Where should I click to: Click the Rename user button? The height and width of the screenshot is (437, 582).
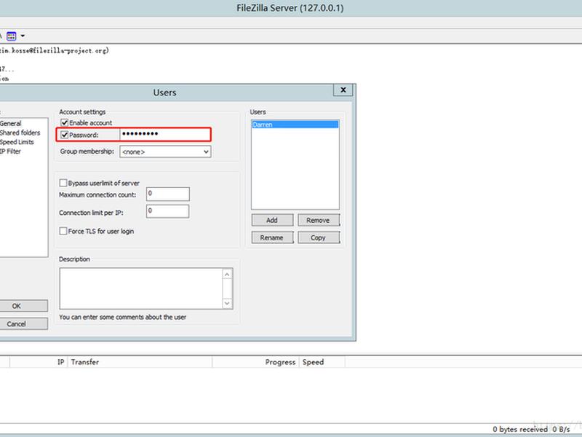[272, 237]
